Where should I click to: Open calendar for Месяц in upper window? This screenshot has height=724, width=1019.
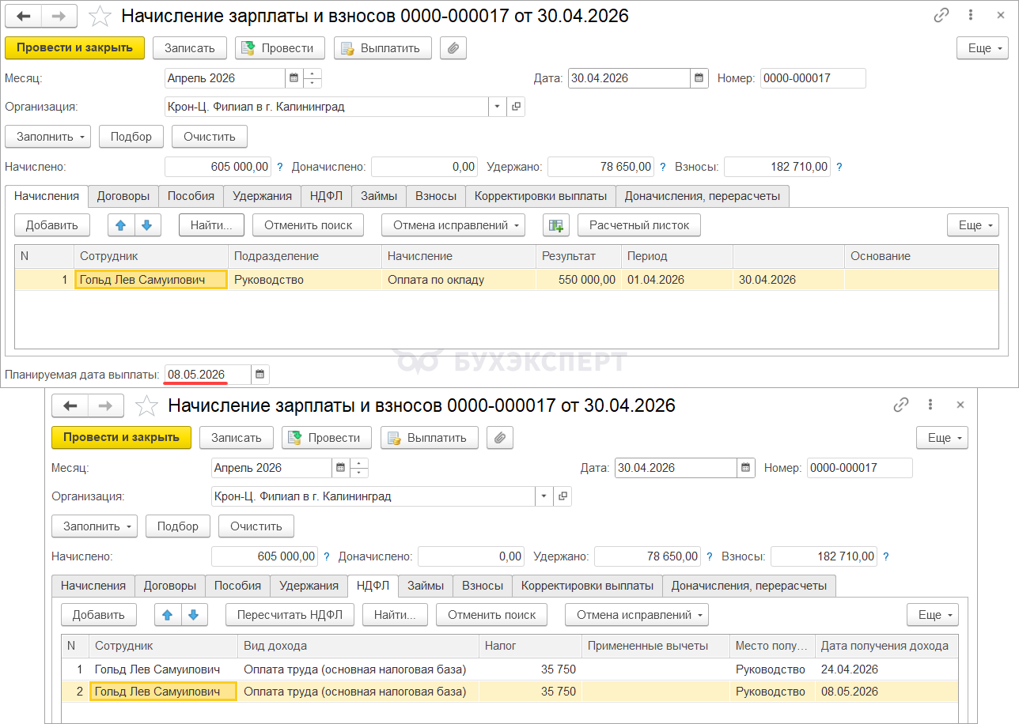click(x=294, y=78)
